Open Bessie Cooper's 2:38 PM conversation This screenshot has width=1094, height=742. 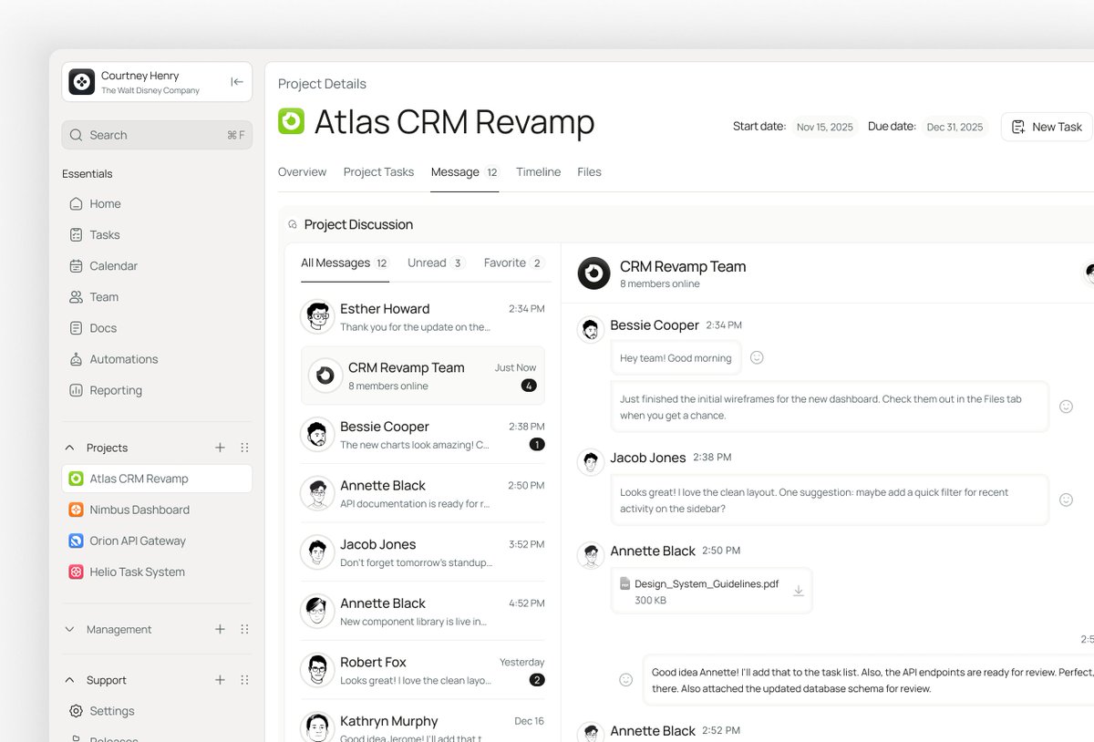tap(423, 435)
